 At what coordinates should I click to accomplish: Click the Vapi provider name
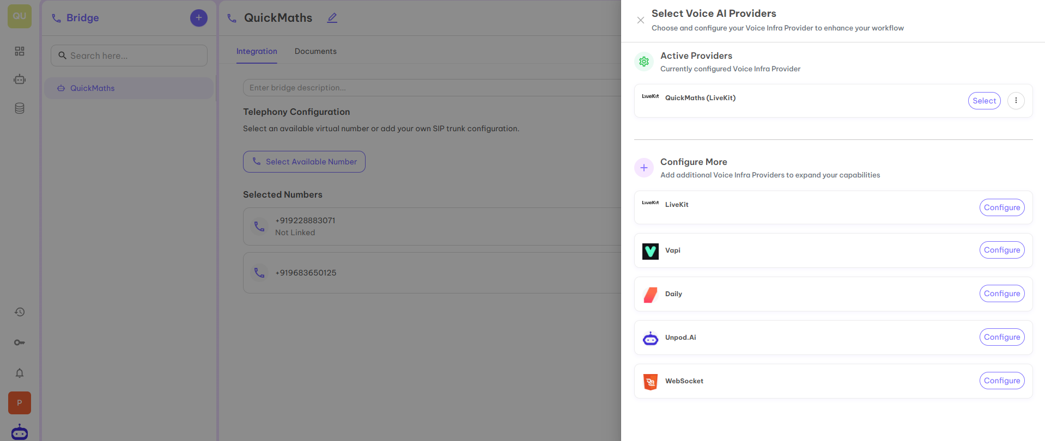click(x=673, y=250)
